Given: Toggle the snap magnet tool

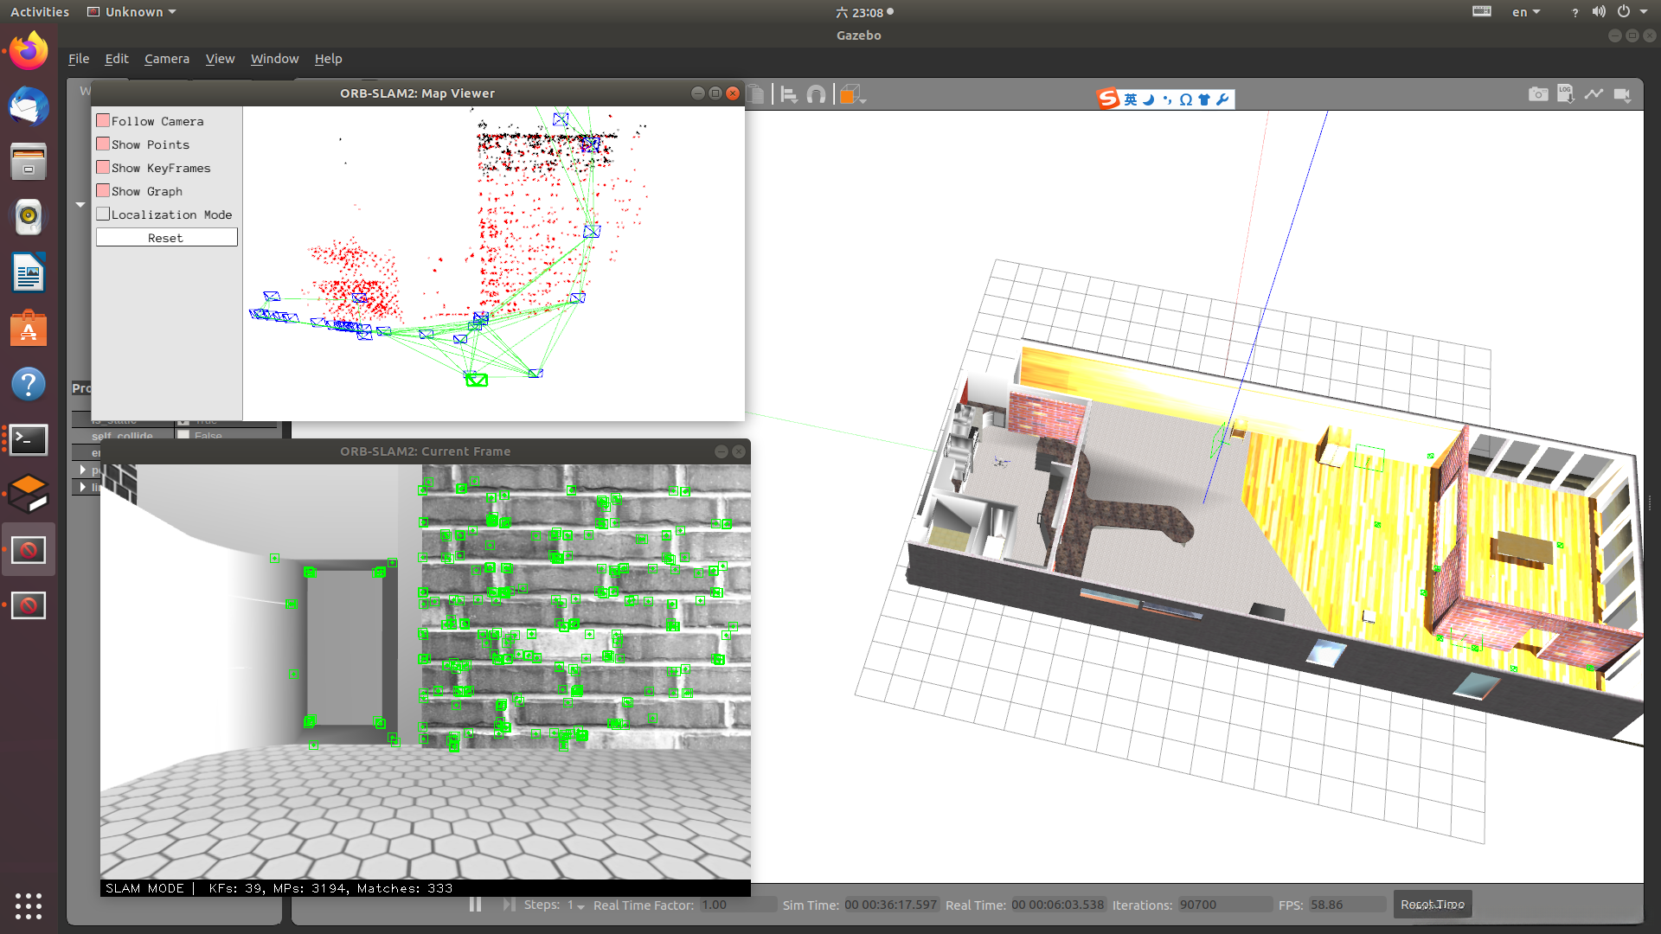Looking at the screenshot, I should pos(816,94).
